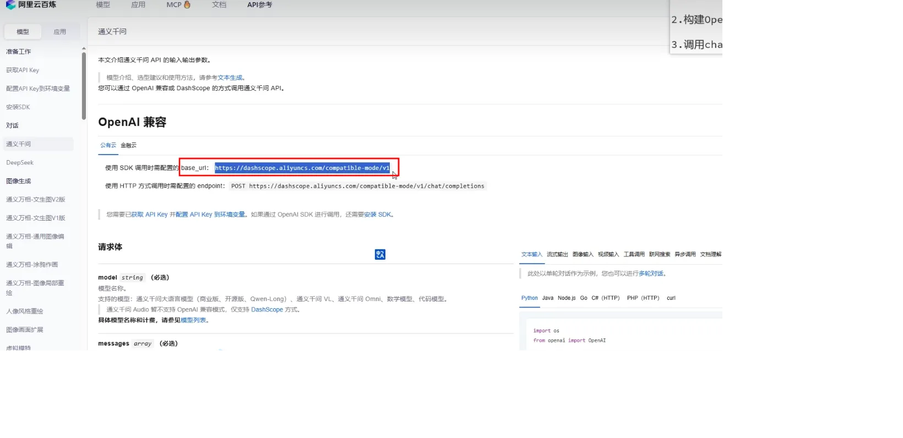Select the 金融云 tab

pyautogui.click(x=128, y=145)
